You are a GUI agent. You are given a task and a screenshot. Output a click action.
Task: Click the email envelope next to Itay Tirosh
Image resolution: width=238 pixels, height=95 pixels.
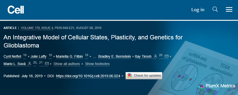(x=166, y=56)
